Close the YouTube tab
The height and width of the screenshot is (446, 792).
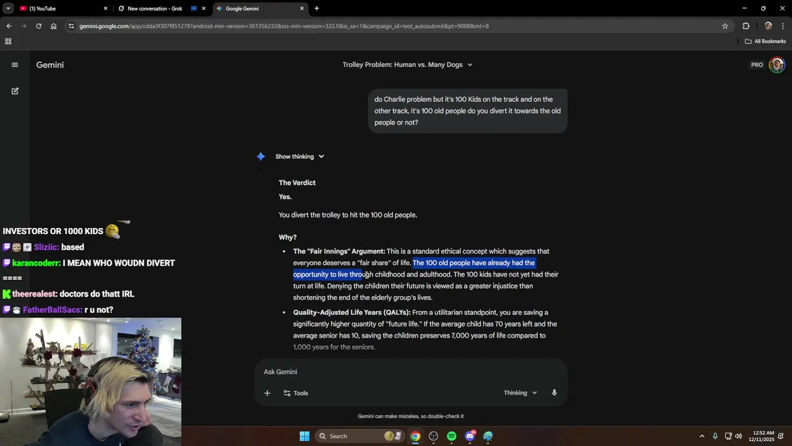point(105,9)
